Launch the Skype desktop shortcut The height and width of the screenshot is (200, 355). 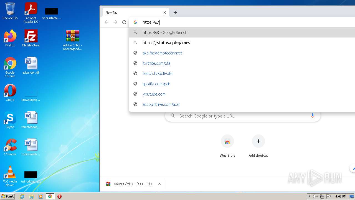click(10, 120)
